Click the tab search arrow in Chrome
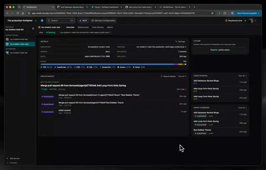Screen dimensions: 266x170 [x=19, y=7]
